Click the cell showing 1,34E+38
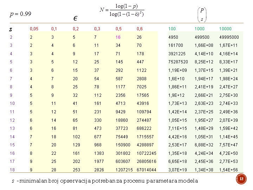This screenshot has width=253, height=190. pos(204,170)
